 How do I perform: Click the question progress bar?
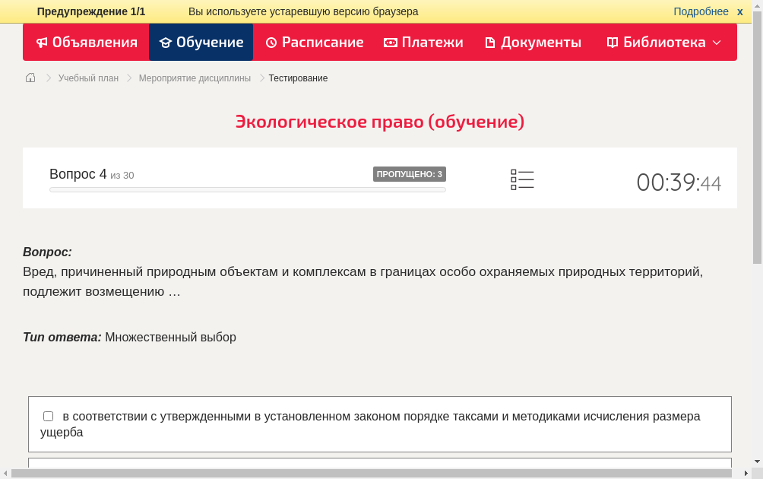click(247, 189)
